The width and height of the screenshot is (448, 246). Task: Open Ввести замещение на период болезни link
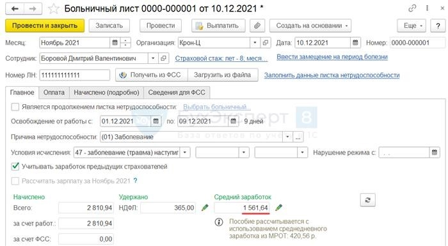[x=332, y=57]
